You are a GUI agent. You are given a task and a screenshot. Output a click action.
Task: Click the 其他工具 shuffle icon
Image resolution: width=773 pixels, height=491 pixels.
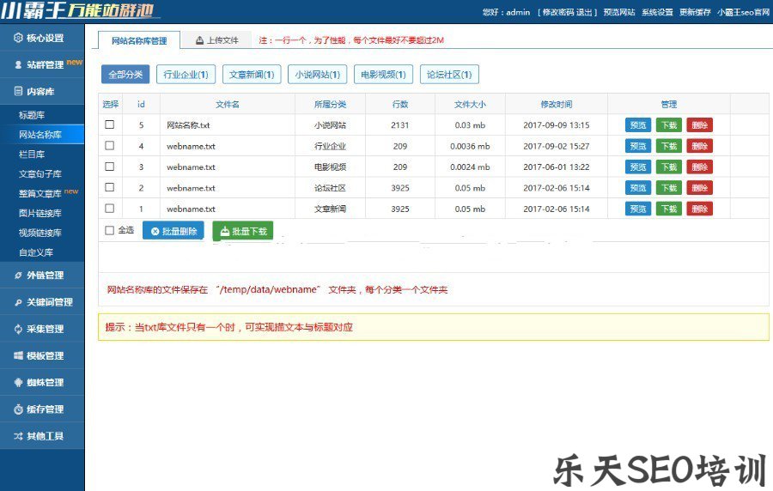click(x=18, y=436)
